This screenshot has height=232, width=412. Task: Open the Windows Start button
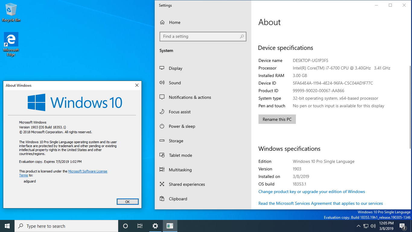tap(7, 226)
